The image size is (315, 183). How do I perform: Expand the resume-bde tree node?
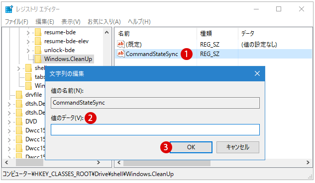coord(28,33)
